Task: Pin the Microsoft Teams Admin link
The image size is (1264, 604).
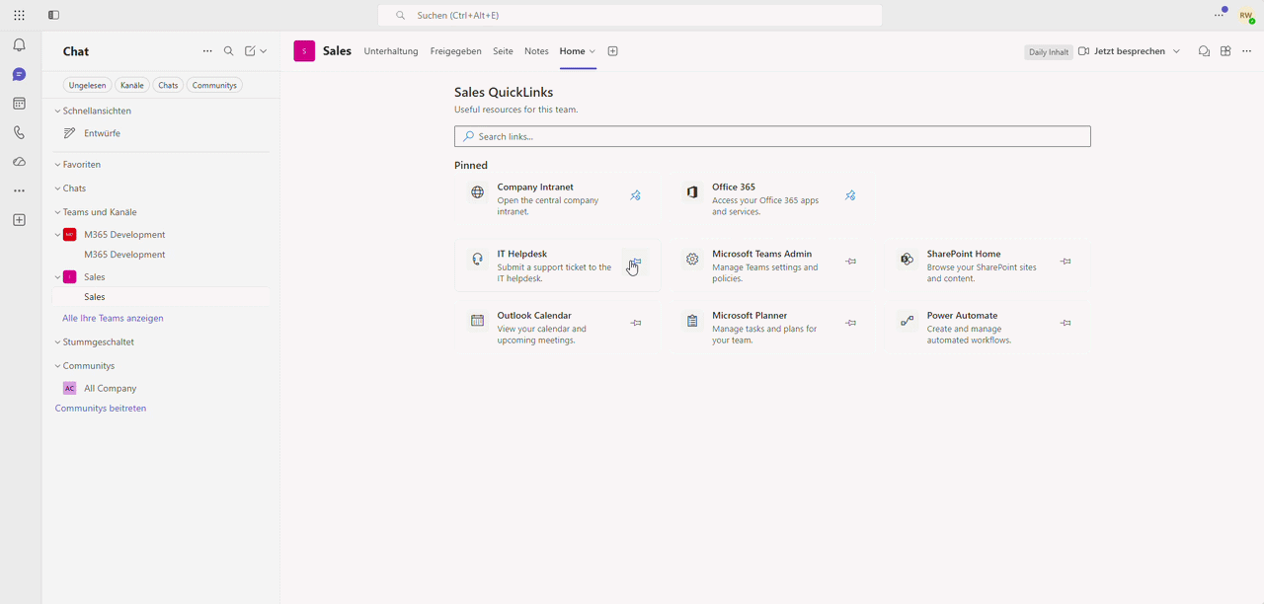Action: (850, 262)
